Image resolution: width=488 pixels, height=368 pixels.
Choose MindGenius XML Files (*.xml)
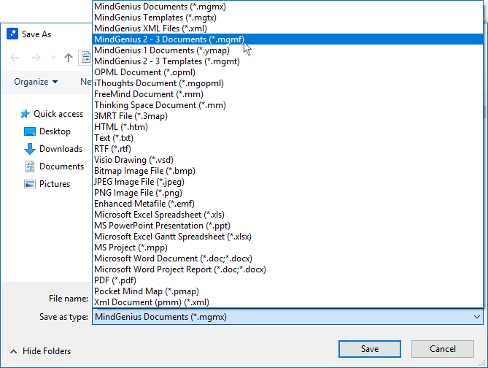coord(287,28)
